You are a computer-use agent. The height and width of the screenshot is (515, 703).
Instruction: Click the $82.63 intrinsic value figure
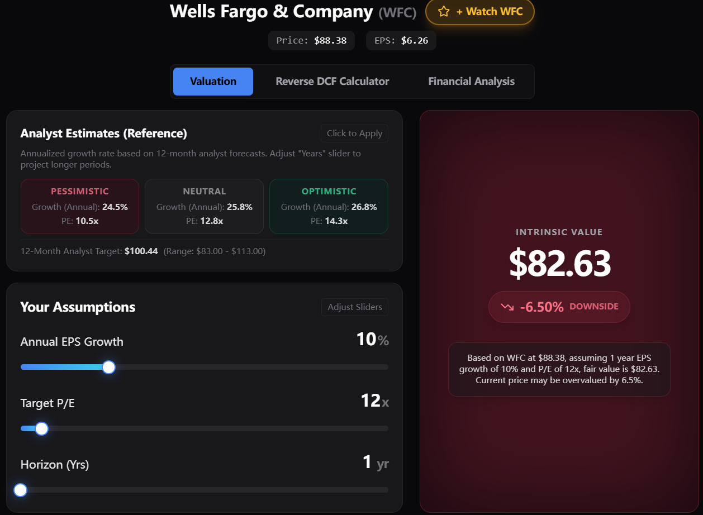[559, 263]
